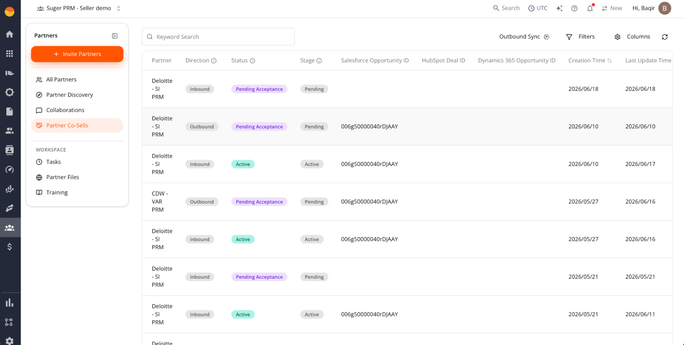Refresh the co-sell table

pos(665,37)
